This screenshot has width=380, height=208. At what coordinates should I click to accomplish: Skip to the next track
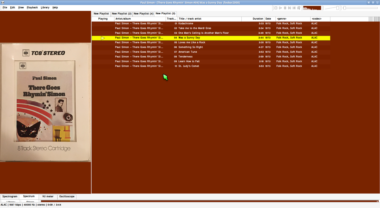point(294,8)
